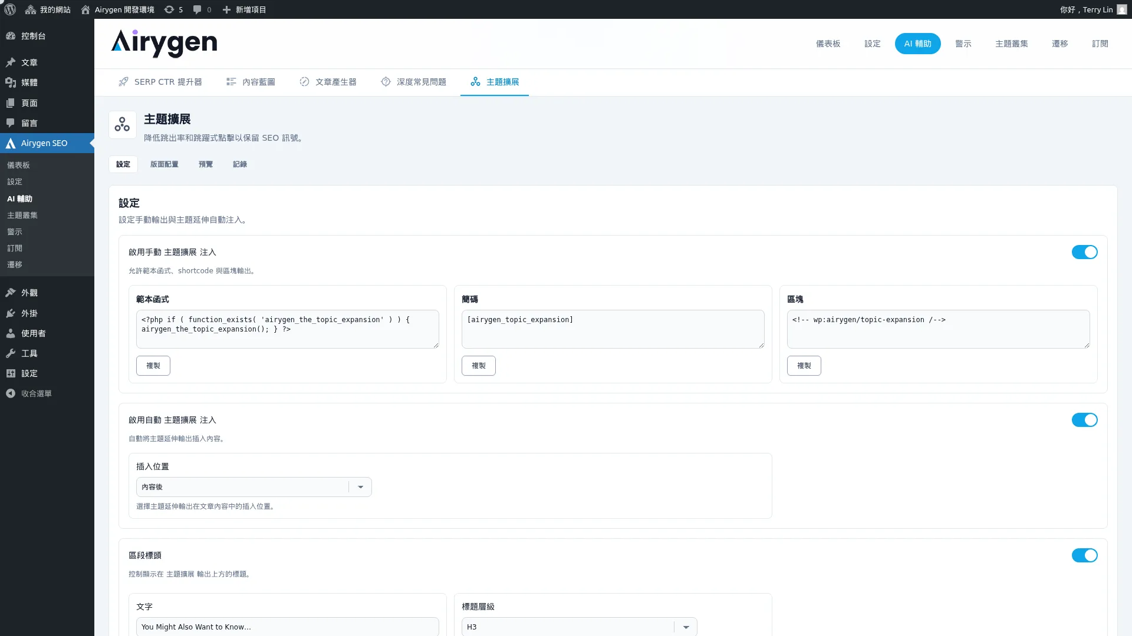Click the SERP CTR 提升器 rocket icon
The image size is (1132, 636).
coord(123,82)
